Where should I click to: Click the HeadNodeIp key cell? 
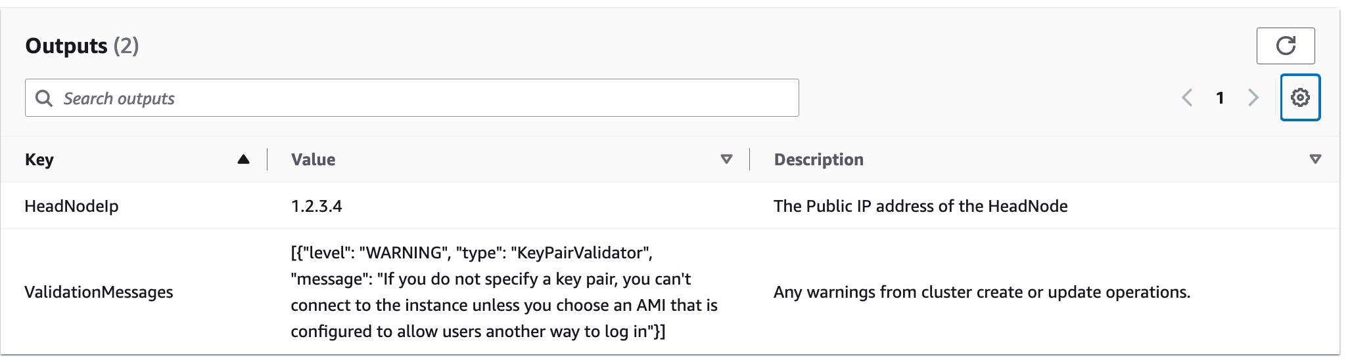click(72, 206)
